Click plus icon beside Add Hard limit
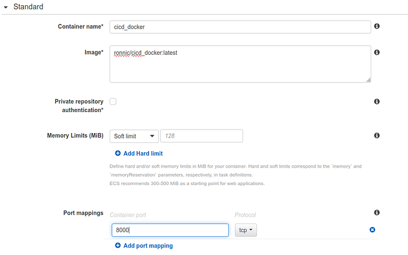Image resolution: width=408 pixels, height=255 pixels. coord(118,153)
